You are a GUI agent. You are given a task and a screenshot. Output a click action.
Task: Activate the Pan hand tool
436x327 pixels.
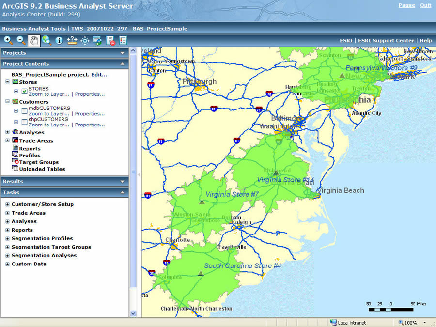33,40
